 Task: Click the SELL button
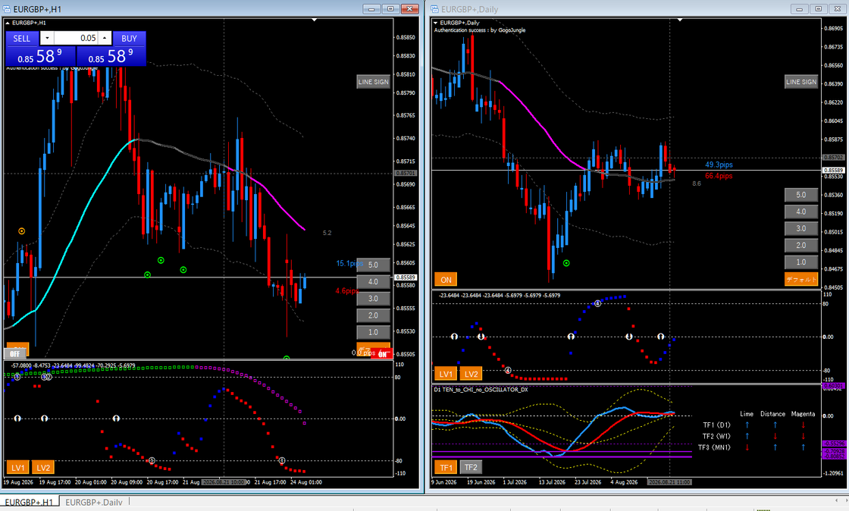coord(22,38)
